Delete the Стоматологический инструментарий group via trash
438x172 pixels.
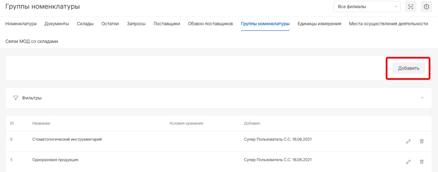[x=421, y=141]
